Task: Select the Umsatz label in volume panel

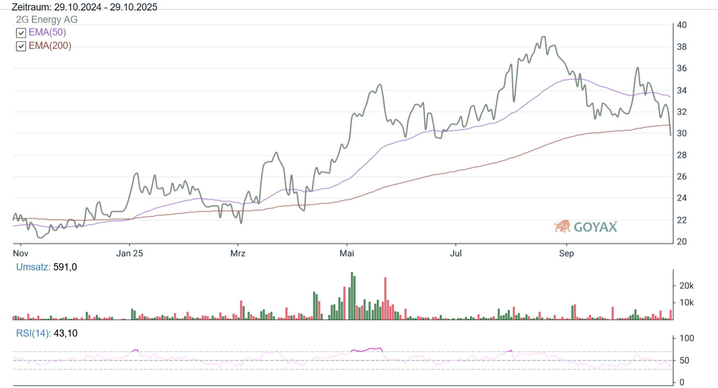Action: pos(33,267)
